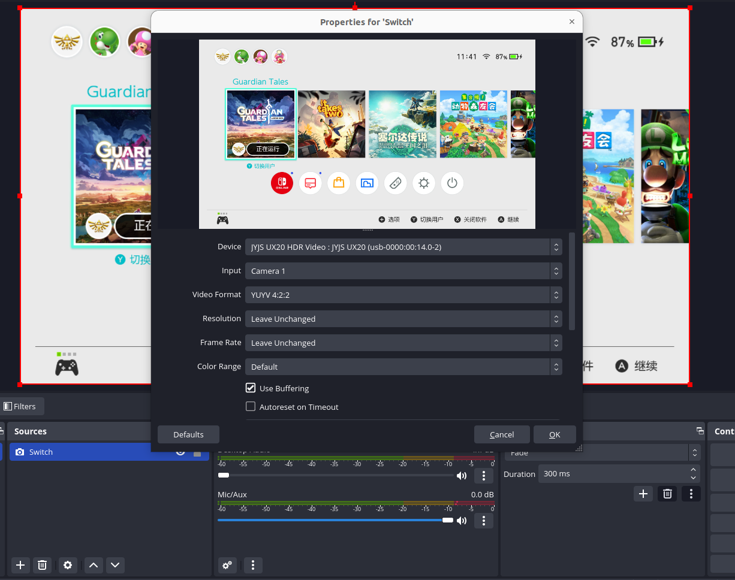Move source up with arrow button
Viewport: 735px width, 580px height.
[93, 565]
